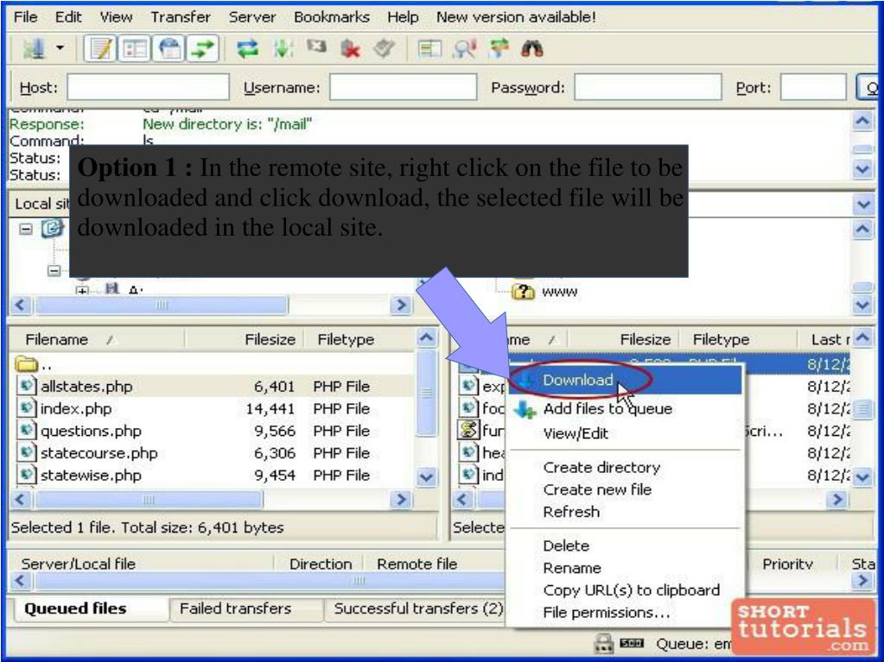
Task: Open the Help menu
Action: 403,17
